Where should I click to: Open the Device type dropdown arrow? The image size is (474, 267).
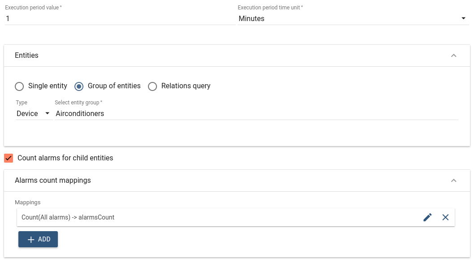(x=47, y=114)
